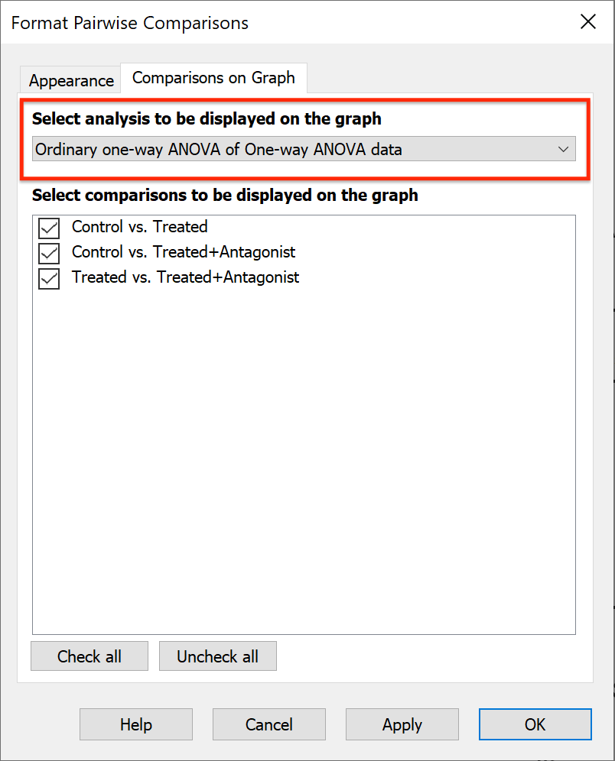Cancel the Format Pairwise Comparisons dialog
The image size is (615, 761).
(x=268, y=724)
